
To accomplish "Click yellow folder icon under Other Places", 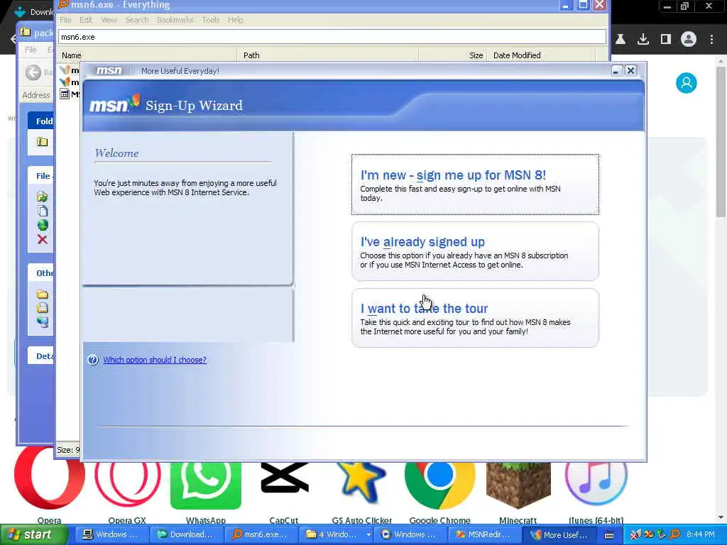I will click(42, 294).
